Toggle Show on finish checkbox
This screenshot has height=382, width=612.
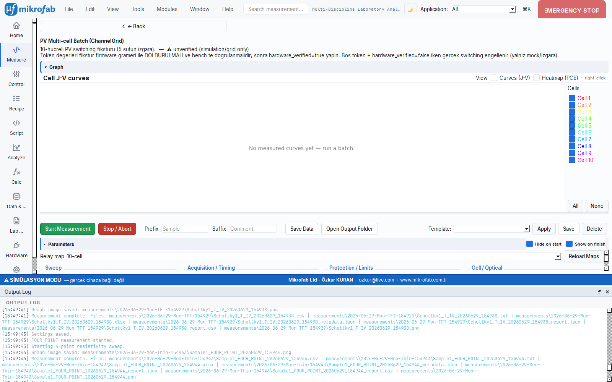click(x=569, y=244)
